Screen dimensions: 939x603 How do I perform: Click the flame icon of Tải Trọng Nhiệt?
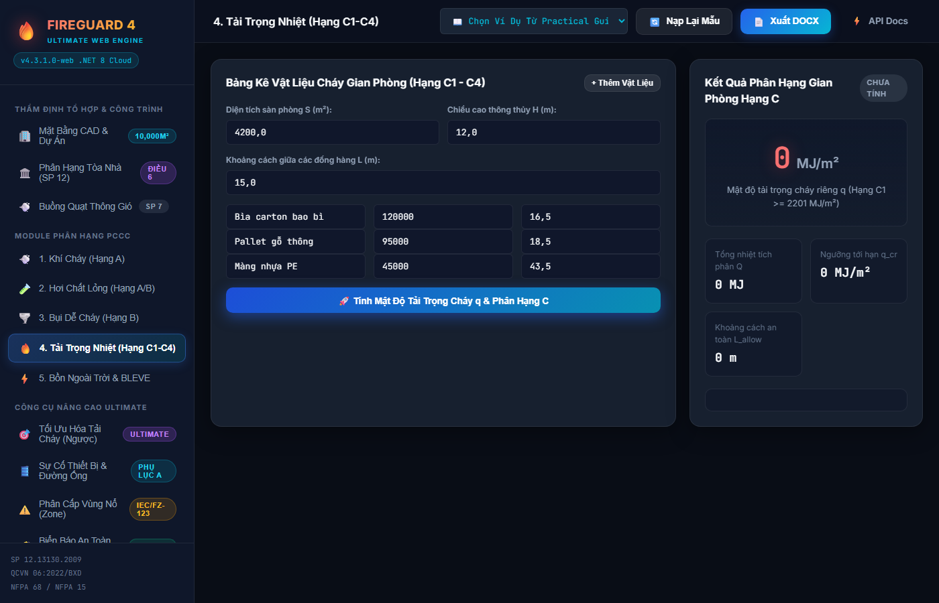pos(25,348)
